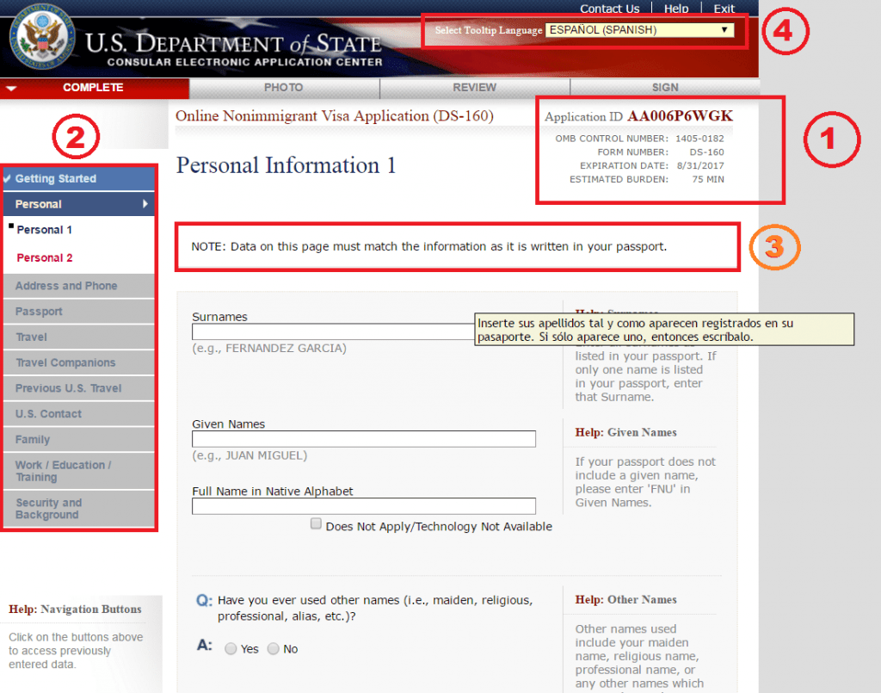Select Yes for other names question
This screenshot has height=693, width=881.
[231, 648]
